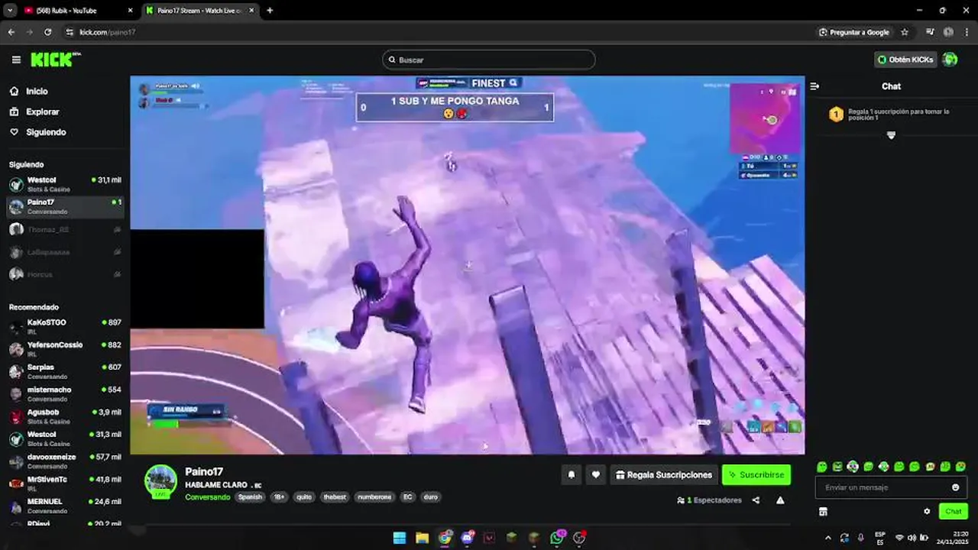Open misternacho recommended channel
Image resolution: width=978 pixels, height=550 pixels.
(65, 394)
